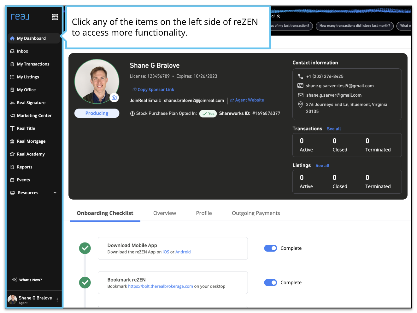
Task: Click the address 276 Journeys End Ln
Action: pyautogui.click(x=347, y=108)
